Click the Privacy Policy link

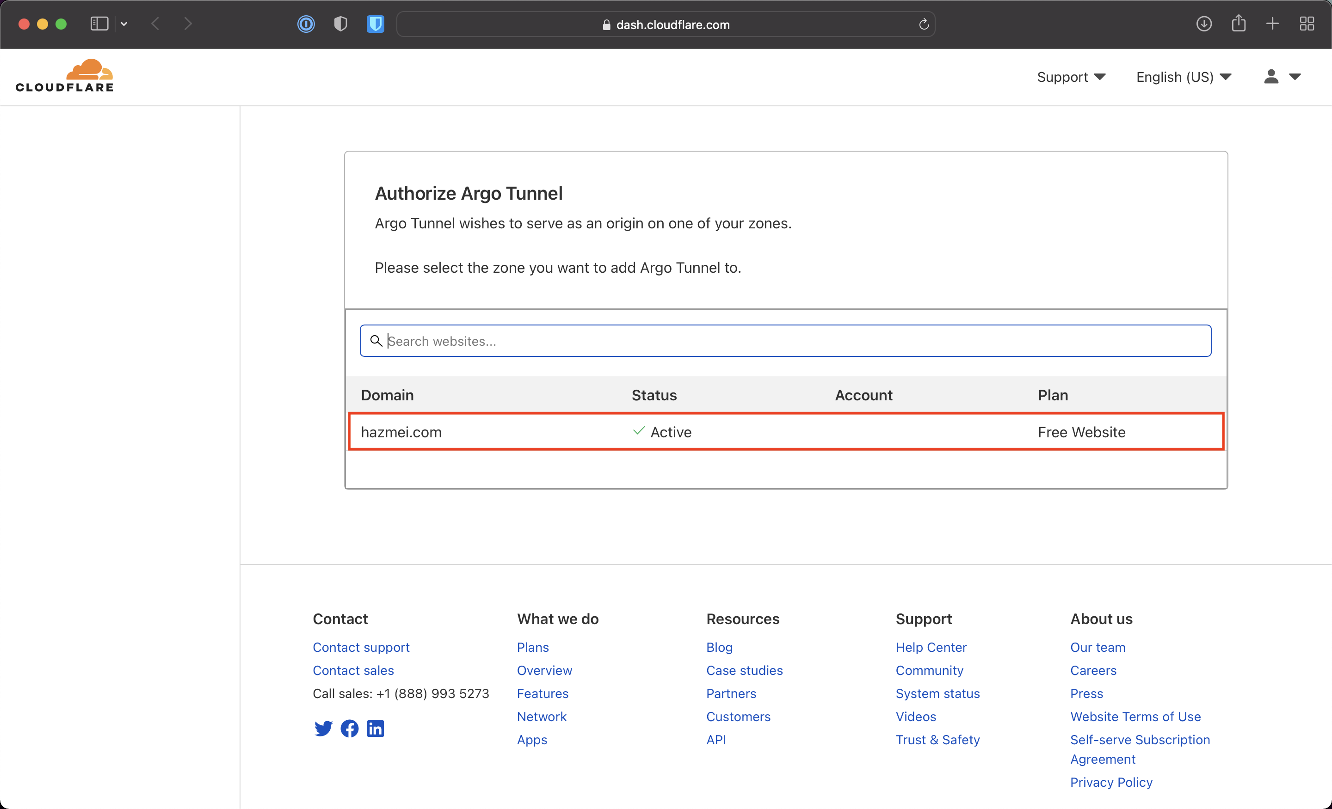(x=1111, y=782)
